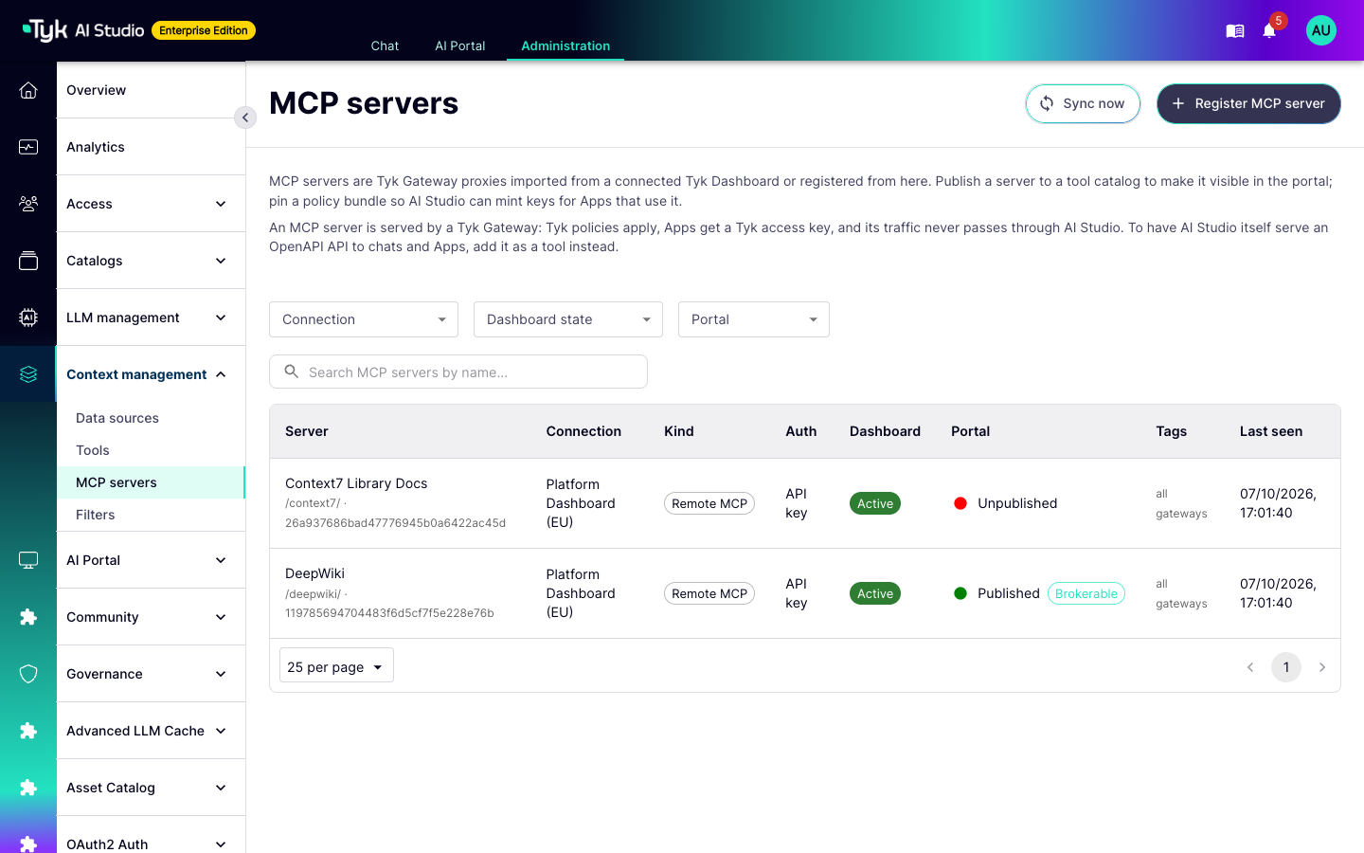Open the notifications bell icon
1364x853 pixels.
tap(1269, 31)
